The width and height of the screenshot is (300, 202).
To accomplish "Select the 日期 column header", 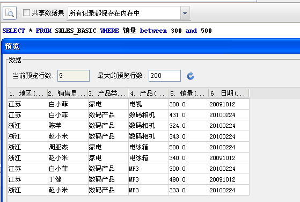I will coord(229,93).
